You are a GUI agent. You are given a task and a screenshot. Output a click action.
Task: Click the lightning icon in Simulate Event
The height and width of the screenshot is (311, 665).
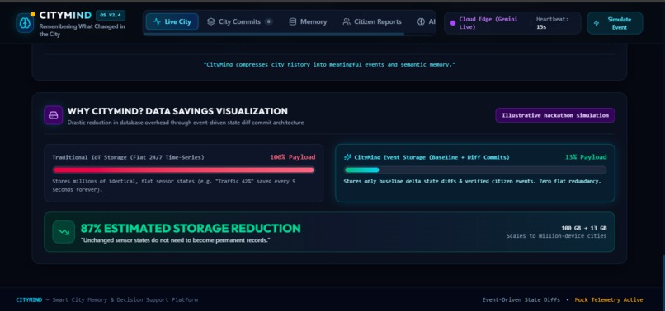[597, 23]
